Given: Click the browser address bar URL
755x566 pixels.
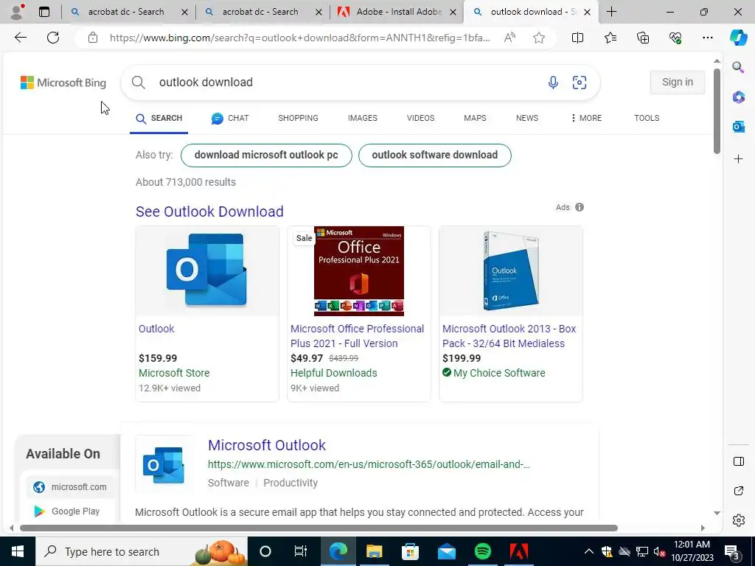Looking at the screenshot, I should point(299,38).
